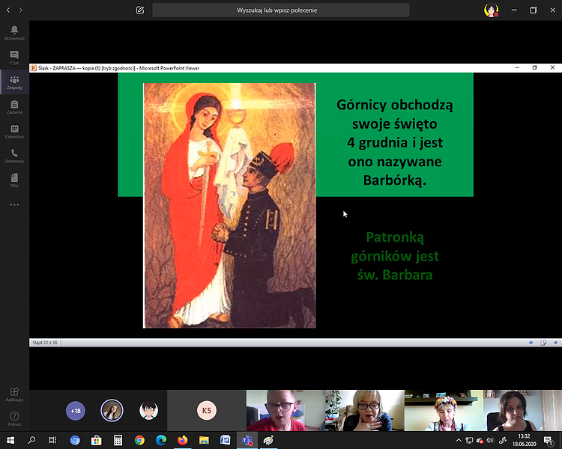Open Task View on the taskbar

(x=52, y=440)
